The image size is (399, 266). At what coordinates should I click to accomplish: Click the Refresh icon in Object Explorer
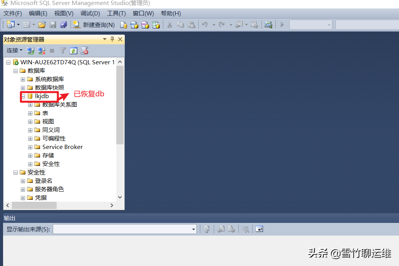tap(73, 51)
